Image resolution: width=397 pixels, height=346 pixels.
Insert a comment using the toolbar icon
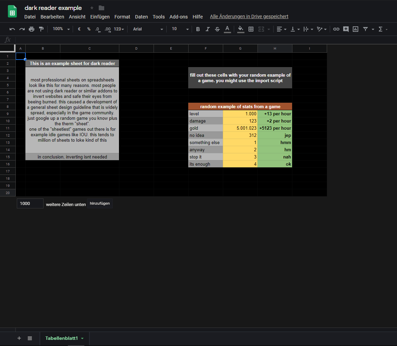pos(346,29)
